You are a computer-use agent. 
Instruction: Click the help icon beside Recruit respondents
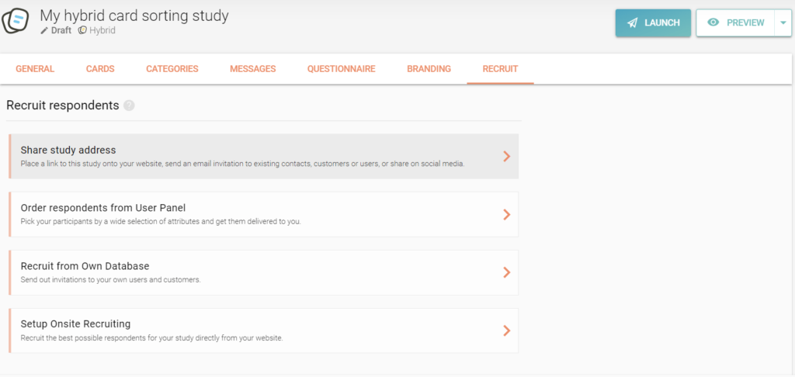[129, 105]
